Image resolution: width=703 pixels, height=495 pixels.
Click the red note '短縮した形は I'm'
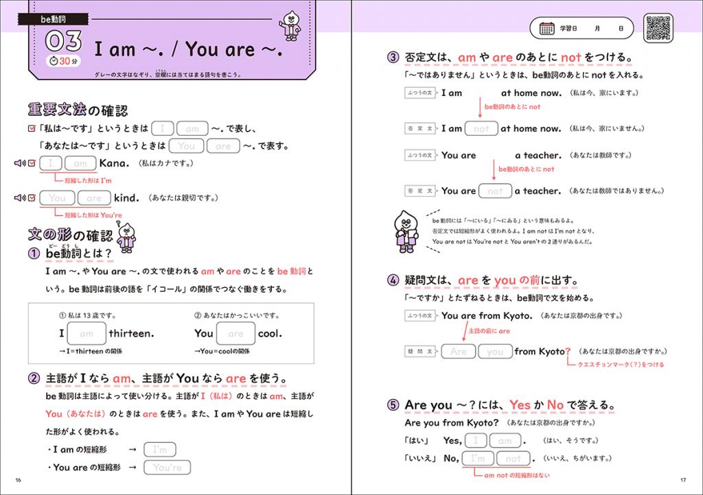(x=89, y=181)
